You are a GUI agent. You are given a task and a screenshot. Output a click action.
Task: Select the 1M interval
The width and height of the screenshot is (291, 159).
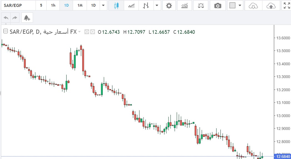point(80,6)
